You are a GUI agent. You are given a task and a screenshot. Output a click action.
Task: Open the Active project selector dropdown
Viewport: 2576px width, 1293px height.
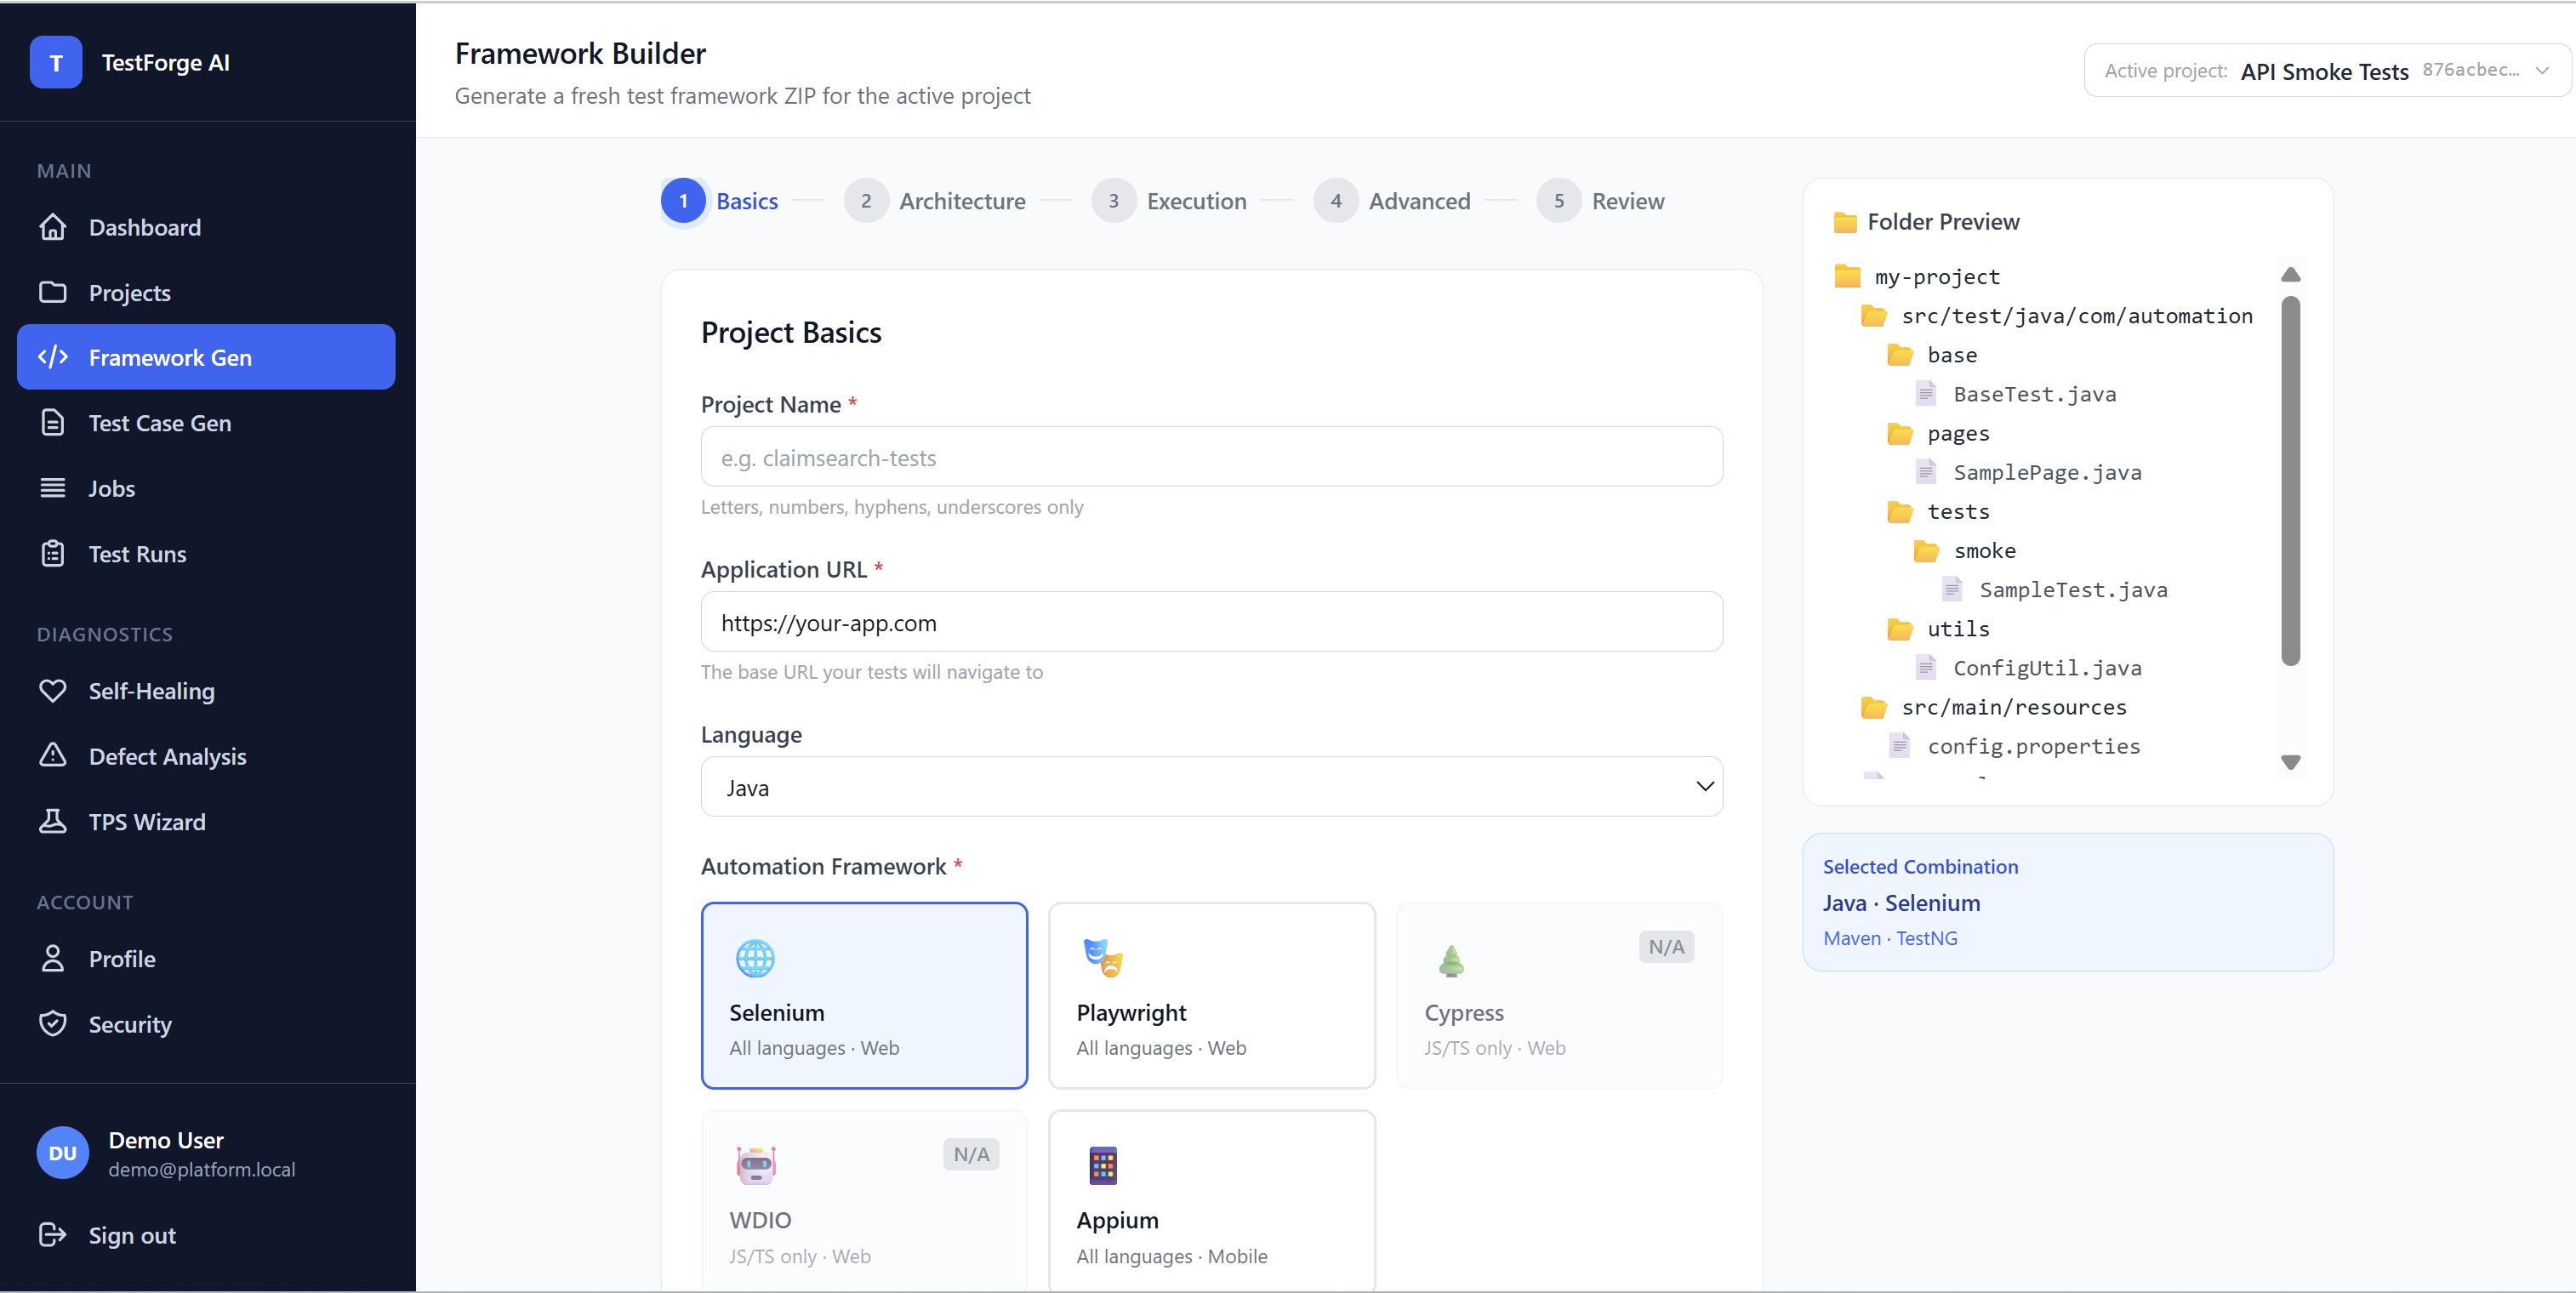click(x=2327, y=71)
